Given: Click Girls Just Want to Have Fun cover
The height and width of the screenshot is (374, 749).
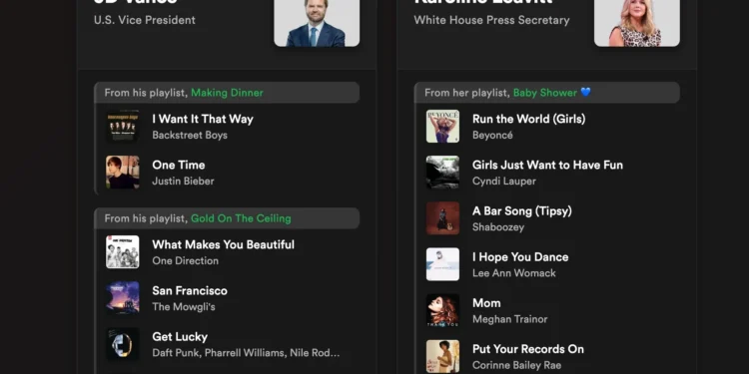Looking at the screenshot, I should click(442, 173).
